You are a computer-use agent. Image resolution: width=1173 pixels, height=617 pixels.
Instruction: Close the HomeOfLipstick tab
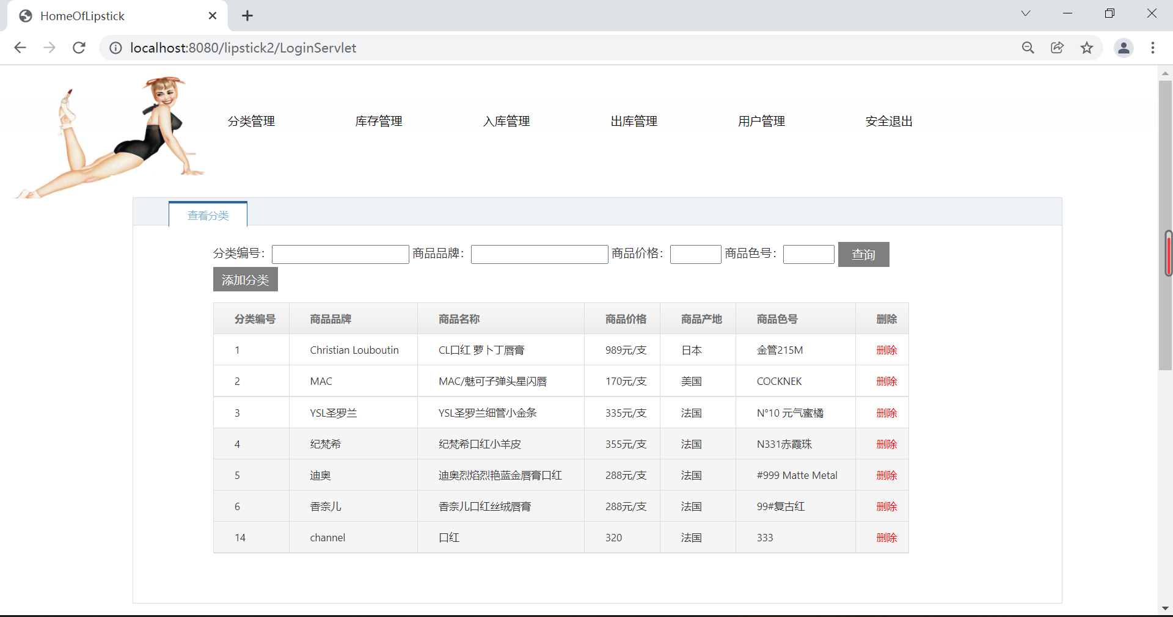213,16
